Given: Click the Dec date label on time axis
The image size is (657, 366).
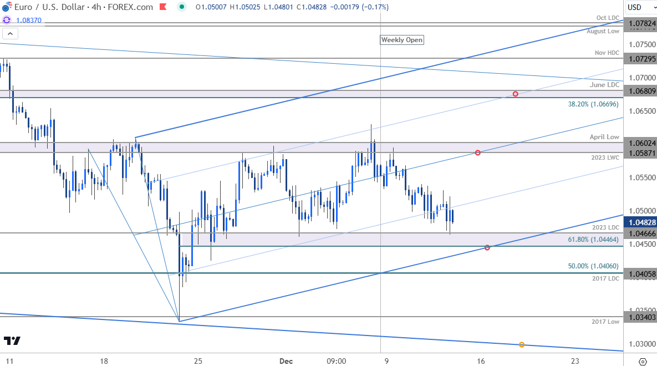Looking at the screenshot, I should click(286, 361).
